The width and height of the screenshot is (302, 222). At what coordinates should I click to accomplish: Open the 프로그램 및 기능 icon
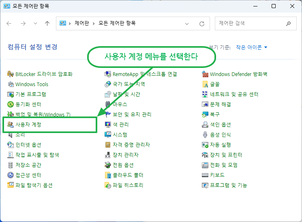[205, 185]
